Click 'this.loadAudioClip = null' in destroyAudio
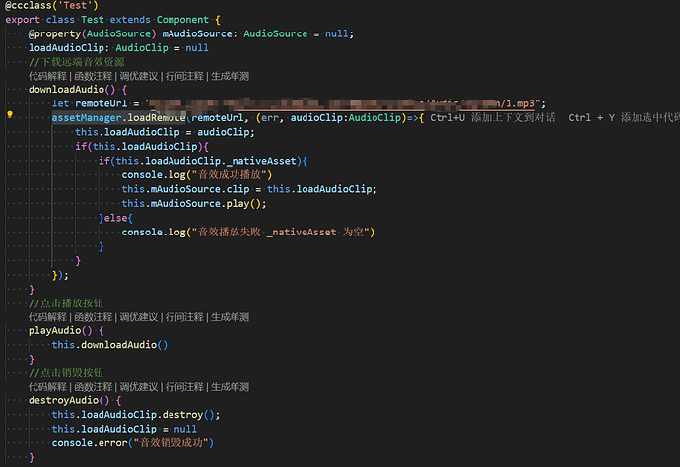 pyautogui.click(x=124, y=429)
